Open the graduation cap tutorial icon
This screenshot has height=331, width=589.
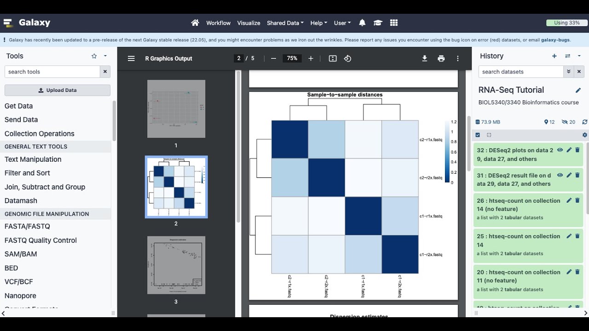[x=378, y=23]
